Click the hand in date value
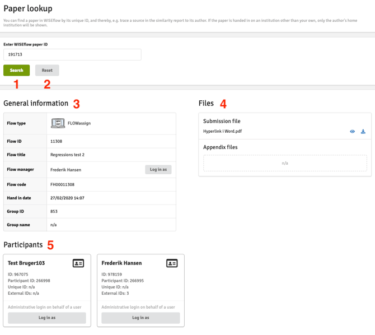Screen dimensions: 375x335 coord(66,198)
